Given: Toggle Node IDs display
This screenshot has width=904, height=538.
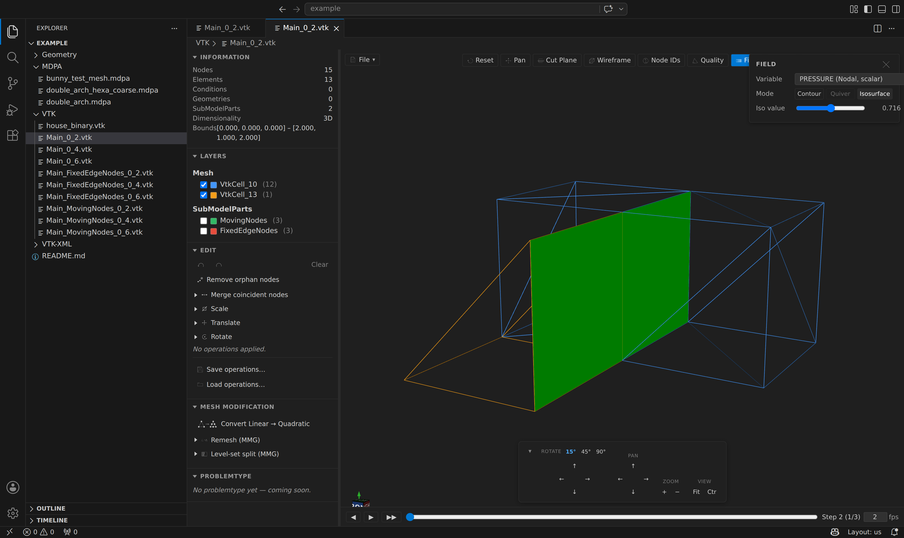Looking at the screenshot, I should coord(661,60).
